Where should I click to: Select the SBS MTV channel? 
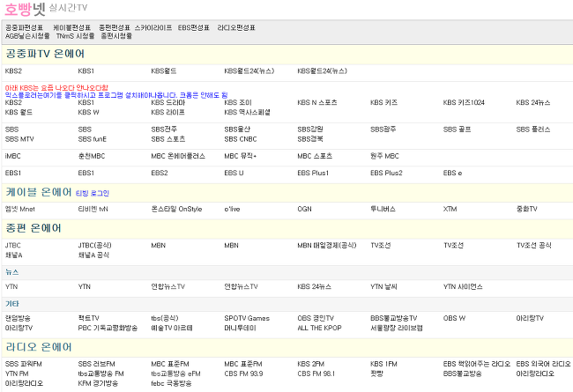(19, 139)
